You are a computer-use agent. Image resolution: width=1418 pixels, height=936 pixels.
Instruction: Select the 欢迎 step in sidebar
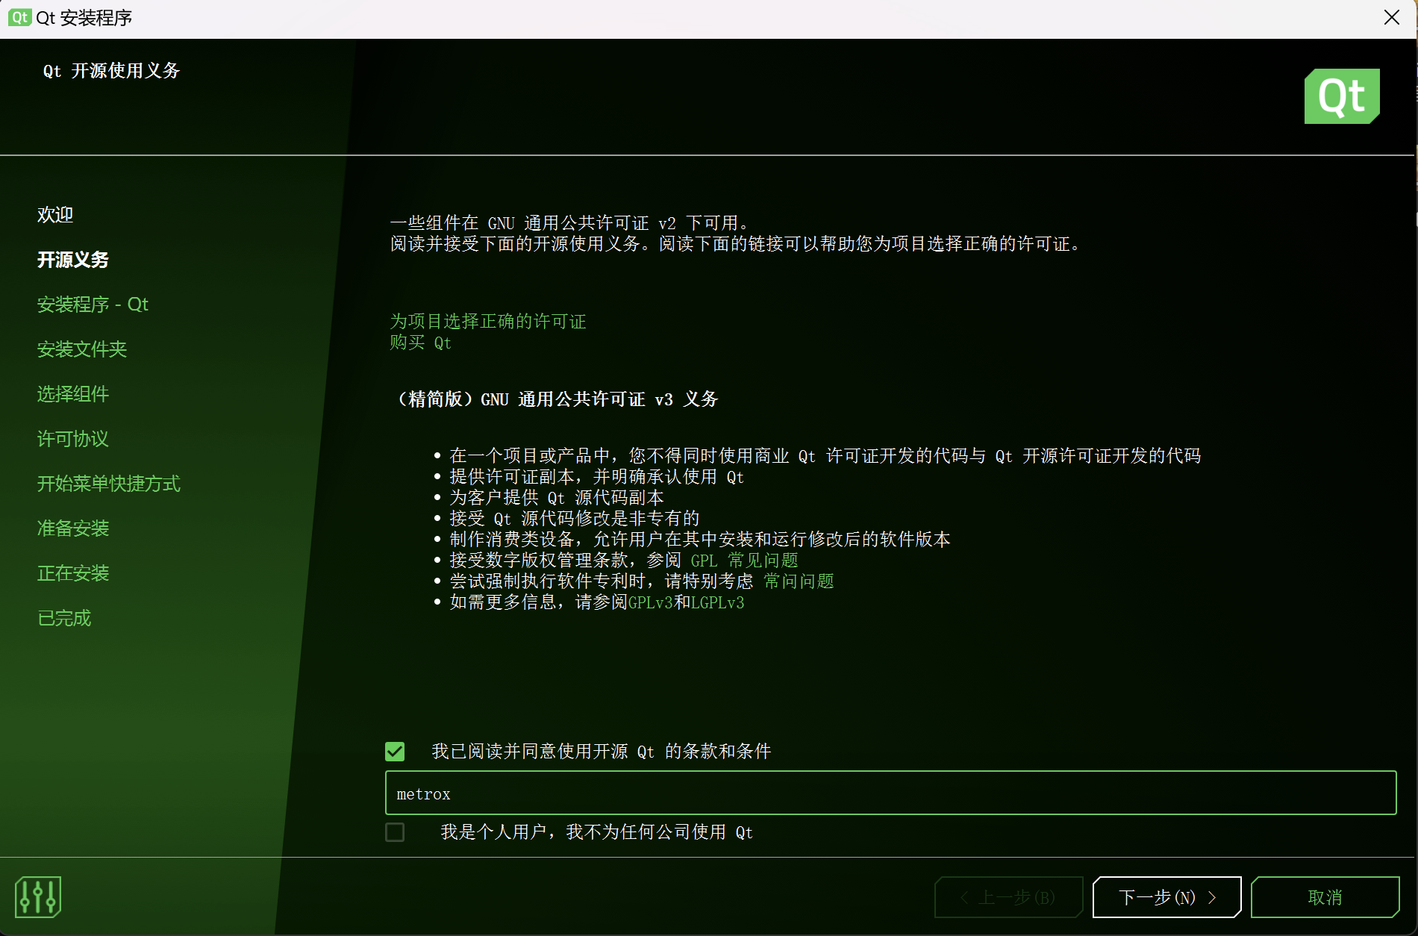(x=55, y=215)
